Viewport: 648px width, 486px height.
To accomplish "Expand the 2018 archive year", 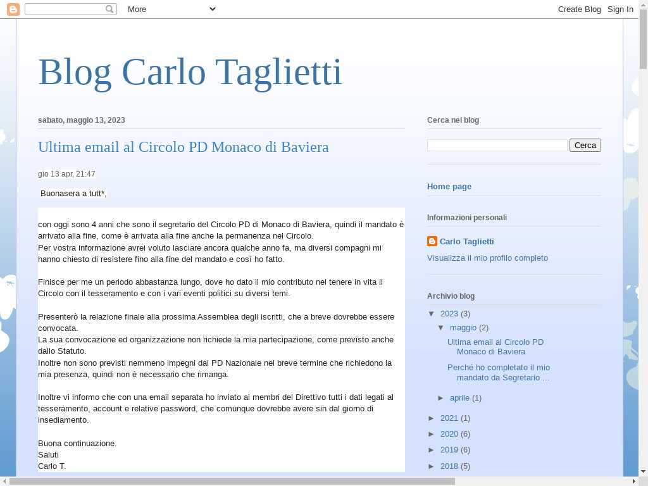I will point(432,466).
